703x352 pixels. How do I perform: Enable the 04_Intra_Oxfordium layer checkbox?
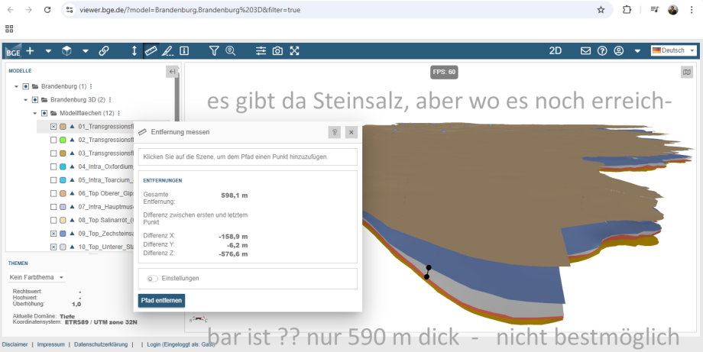pyautogui.click(x=53, y=166)
